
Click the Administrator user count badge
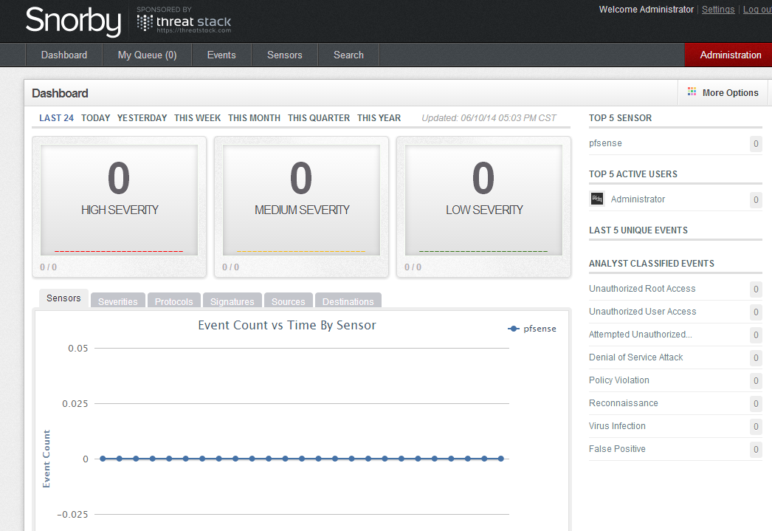point(756,200)
